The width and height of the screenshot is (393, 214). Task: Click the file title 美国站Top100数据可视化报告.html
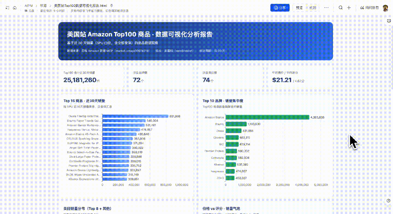click(x=80, y=5)
